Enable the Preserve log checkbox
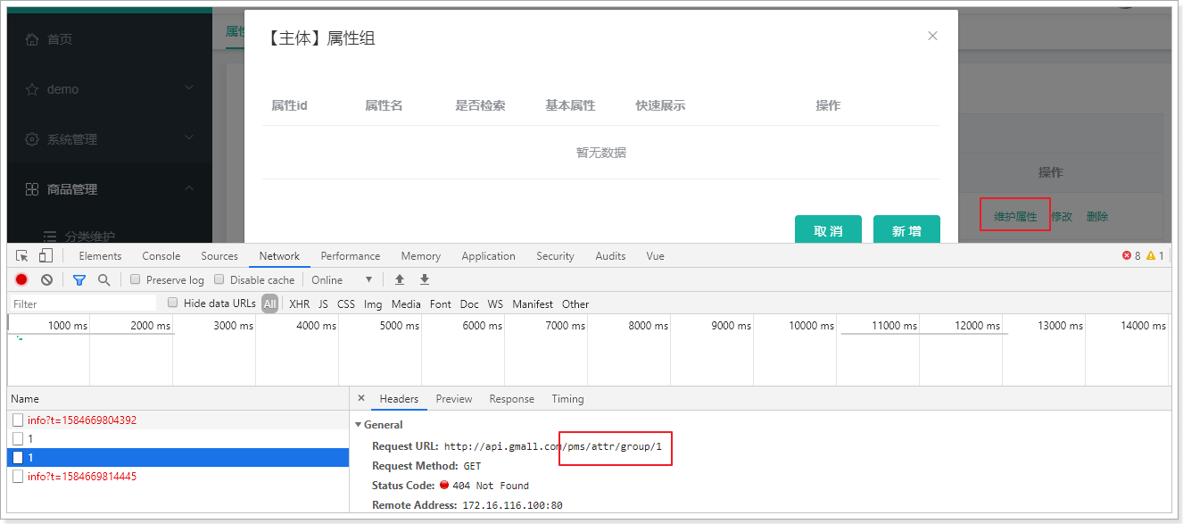The width and height of the screenshot is (1183, 524). [x=136, y=279]
